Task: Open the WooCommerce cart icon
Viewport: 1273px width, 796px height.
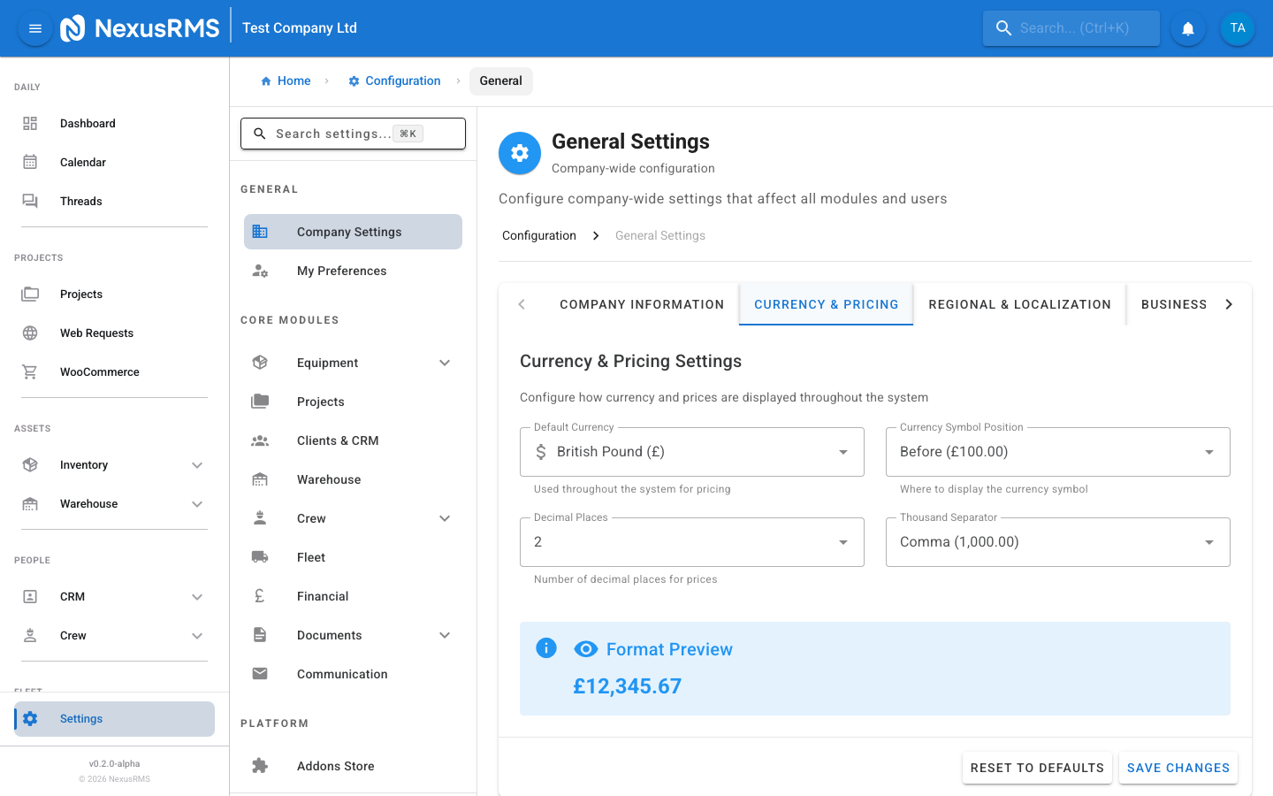Action: (x=30, y=371)
